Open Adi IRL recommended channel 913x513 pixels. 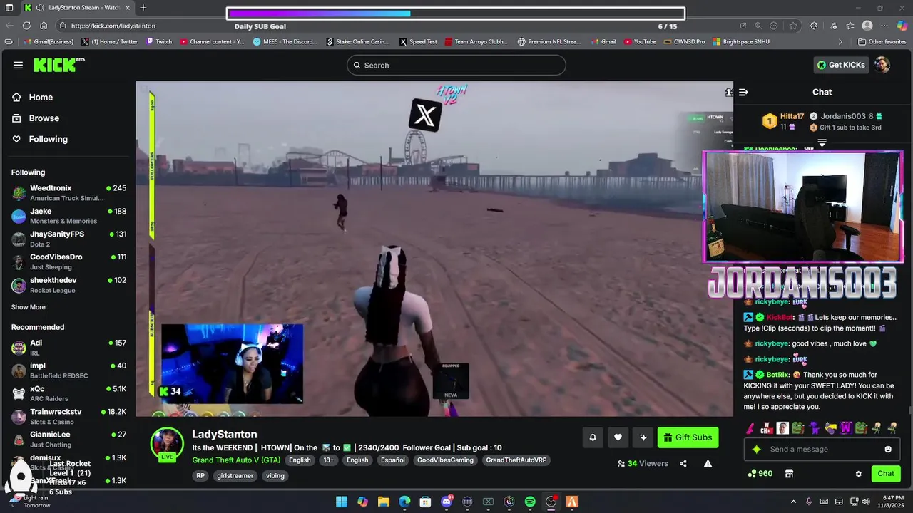tap(68, 348)
